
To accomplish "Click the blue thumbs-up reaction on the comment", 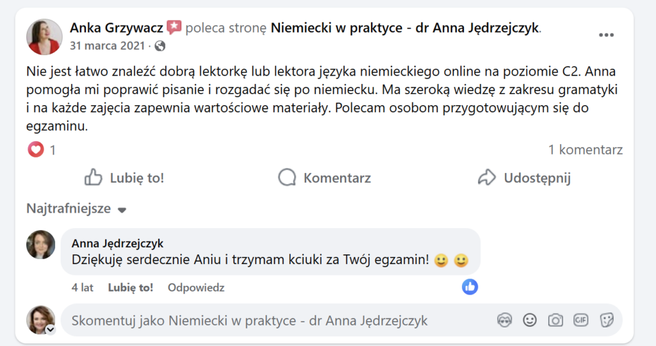I will pyautogui.click(x=470, y=287).
